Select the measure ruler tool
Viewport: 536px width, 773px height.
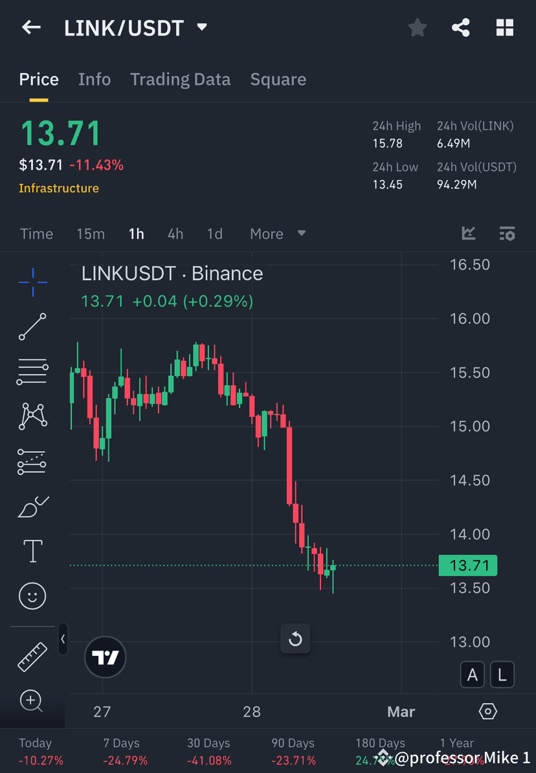pos(32,656)
